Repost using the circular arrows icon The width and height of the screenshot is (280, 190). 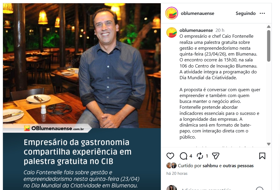tap(200, 156)
